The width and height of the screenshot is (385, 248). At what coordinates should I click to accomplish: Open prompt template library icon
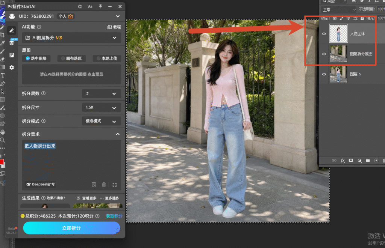click(94, 185)
